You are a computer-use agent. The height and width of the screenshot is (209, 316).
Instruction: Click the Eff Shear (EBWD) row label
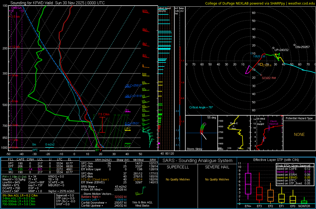click(93, 182)
